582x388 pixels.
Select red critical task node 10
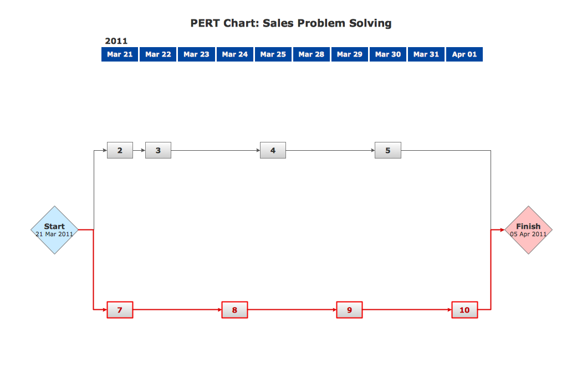tap(464, 310)
